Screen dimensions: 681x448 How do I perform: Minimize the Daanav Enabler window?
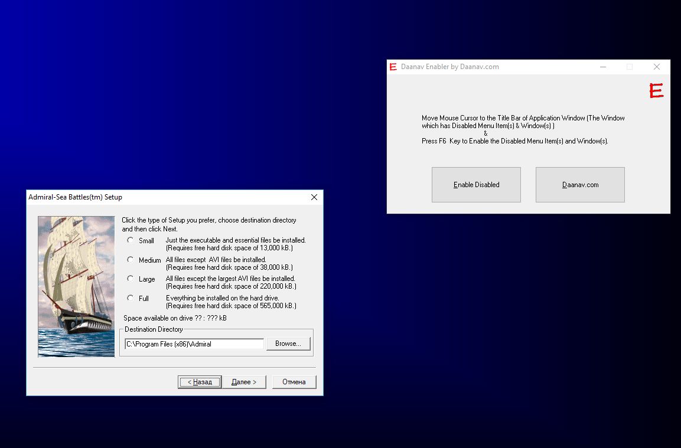[603, 67]
